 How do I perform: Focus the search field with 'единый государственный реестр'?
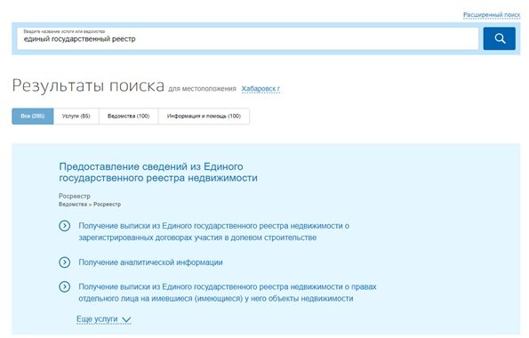[248, 38]
